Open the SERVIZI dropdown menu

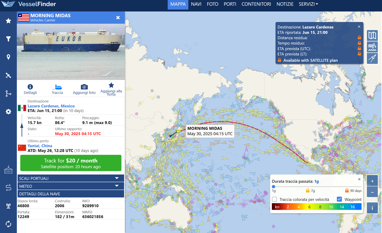pos(308,4)
